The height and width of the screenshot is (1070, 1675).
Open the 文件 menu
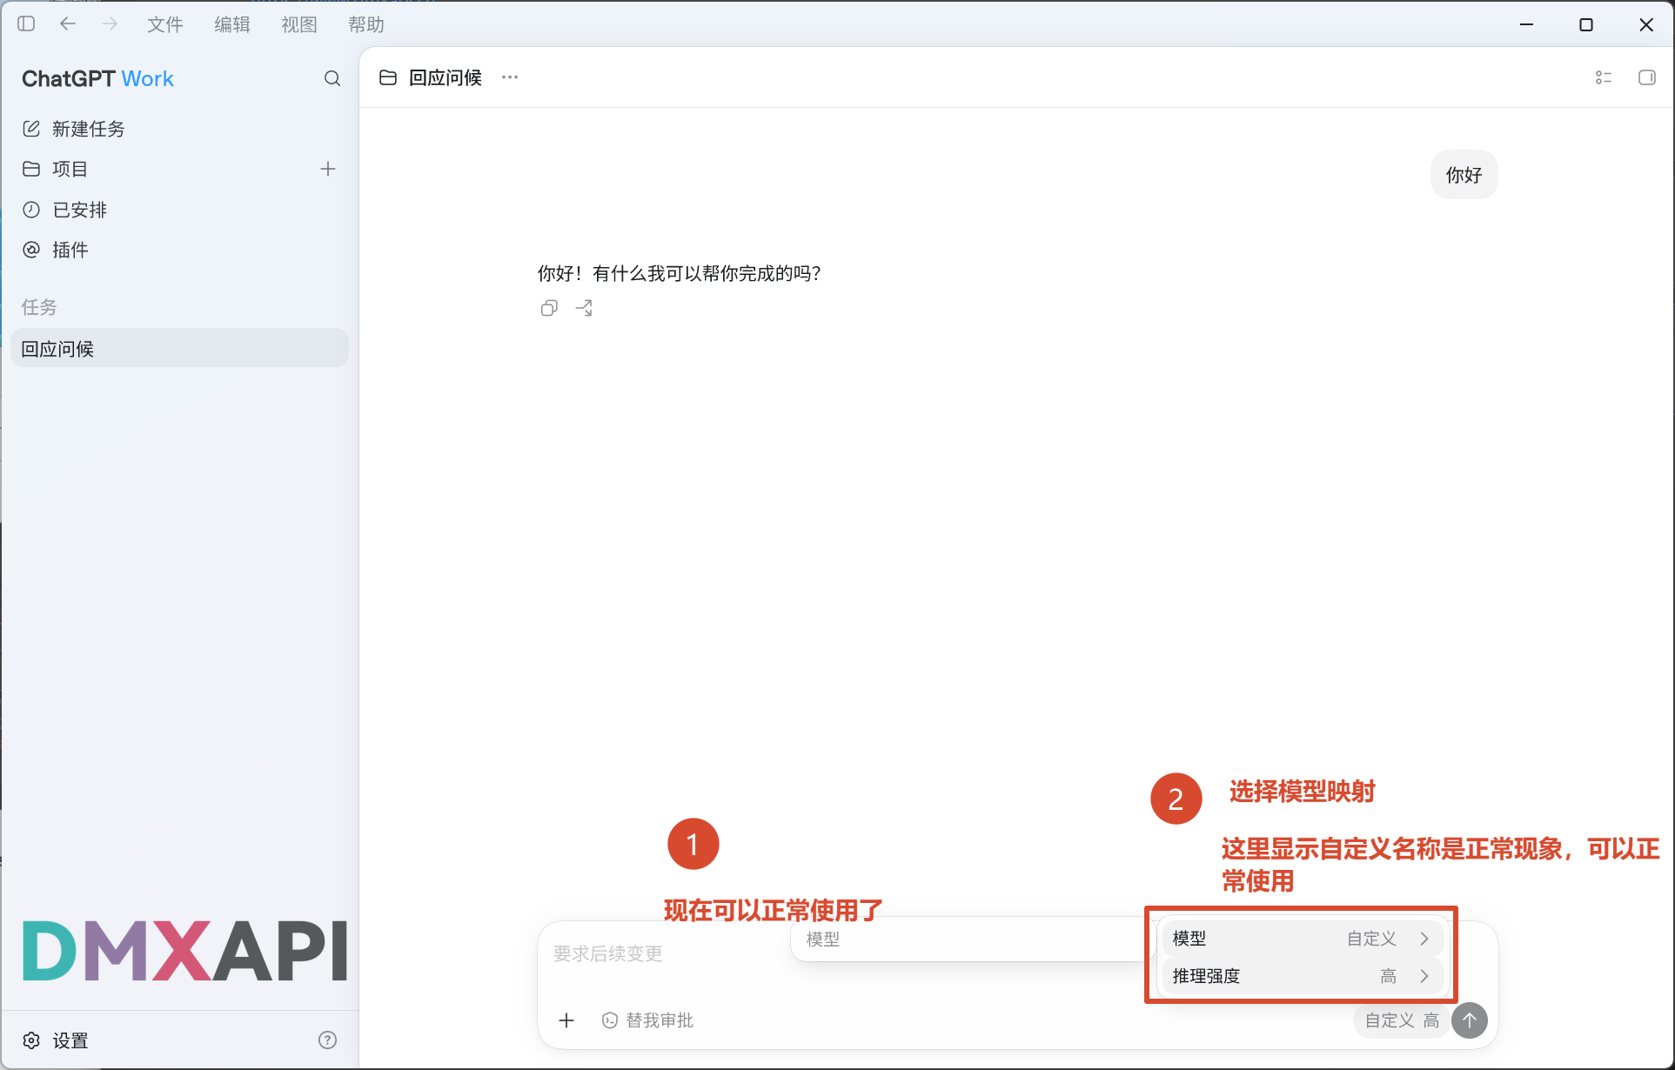click(x=164, y=24)
